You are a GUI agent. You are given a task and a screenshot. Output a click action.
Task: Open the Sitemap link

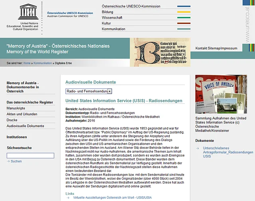[214, 48]
